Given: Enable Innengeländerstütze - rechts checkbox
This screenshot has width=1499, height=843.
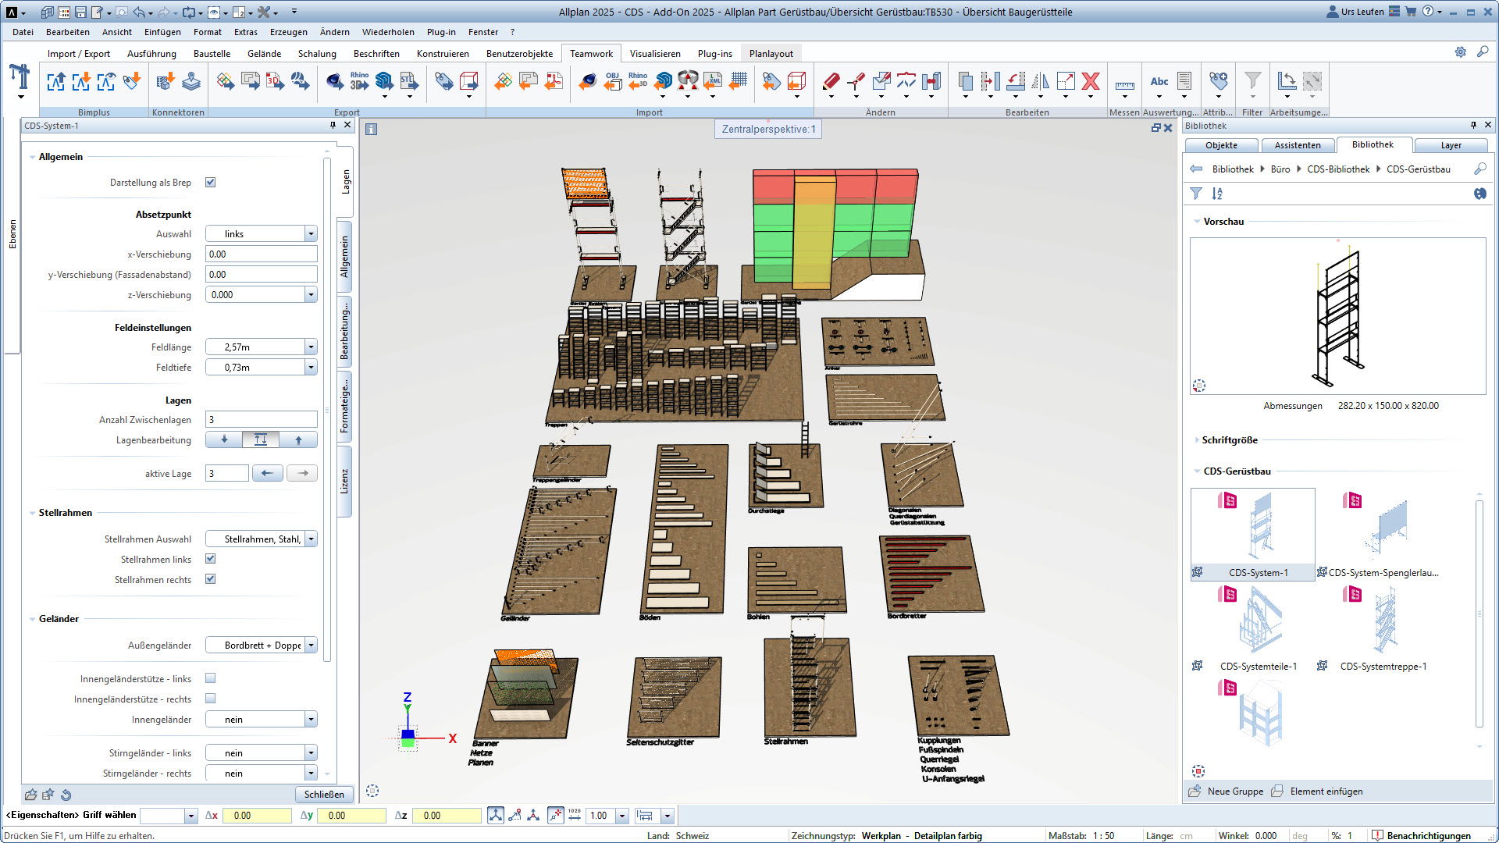Looking at the screenshot, I should point(210,699).
